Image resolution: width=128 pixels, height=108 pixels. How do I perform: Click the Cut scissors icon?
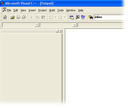click(x=31, y=17)
